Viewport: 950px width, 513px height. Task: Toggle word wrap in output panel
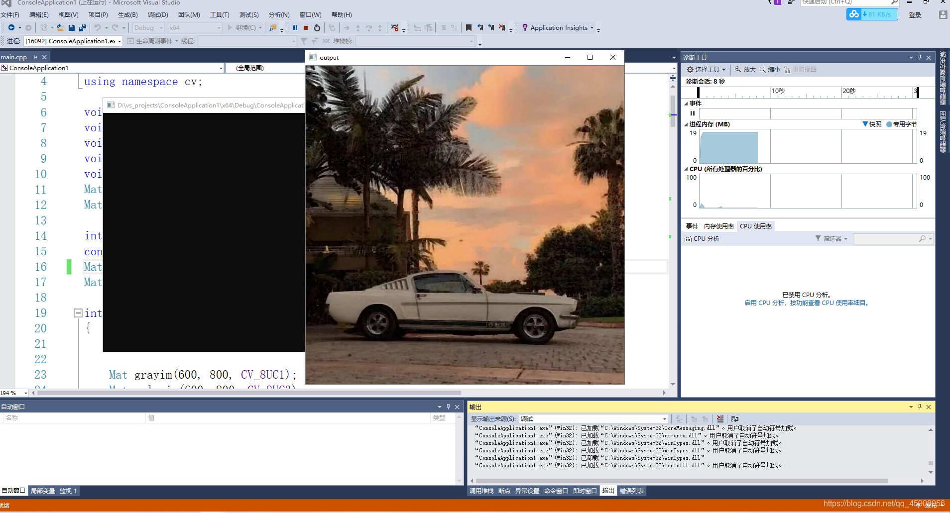734,419
